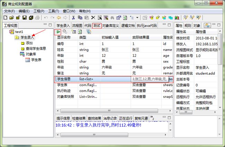Open the 查找结果 tab
225x147 pixels.
point(94,118)
